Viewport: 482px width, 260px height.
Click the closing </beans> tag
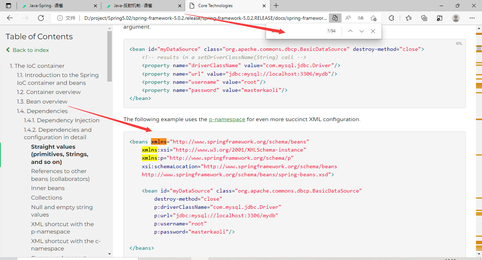tap(142, 248)
